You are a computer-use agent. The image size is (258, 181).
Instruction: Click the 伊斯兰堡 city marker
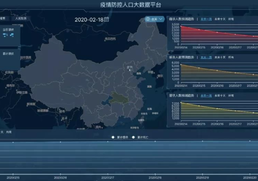click(17, 90)
